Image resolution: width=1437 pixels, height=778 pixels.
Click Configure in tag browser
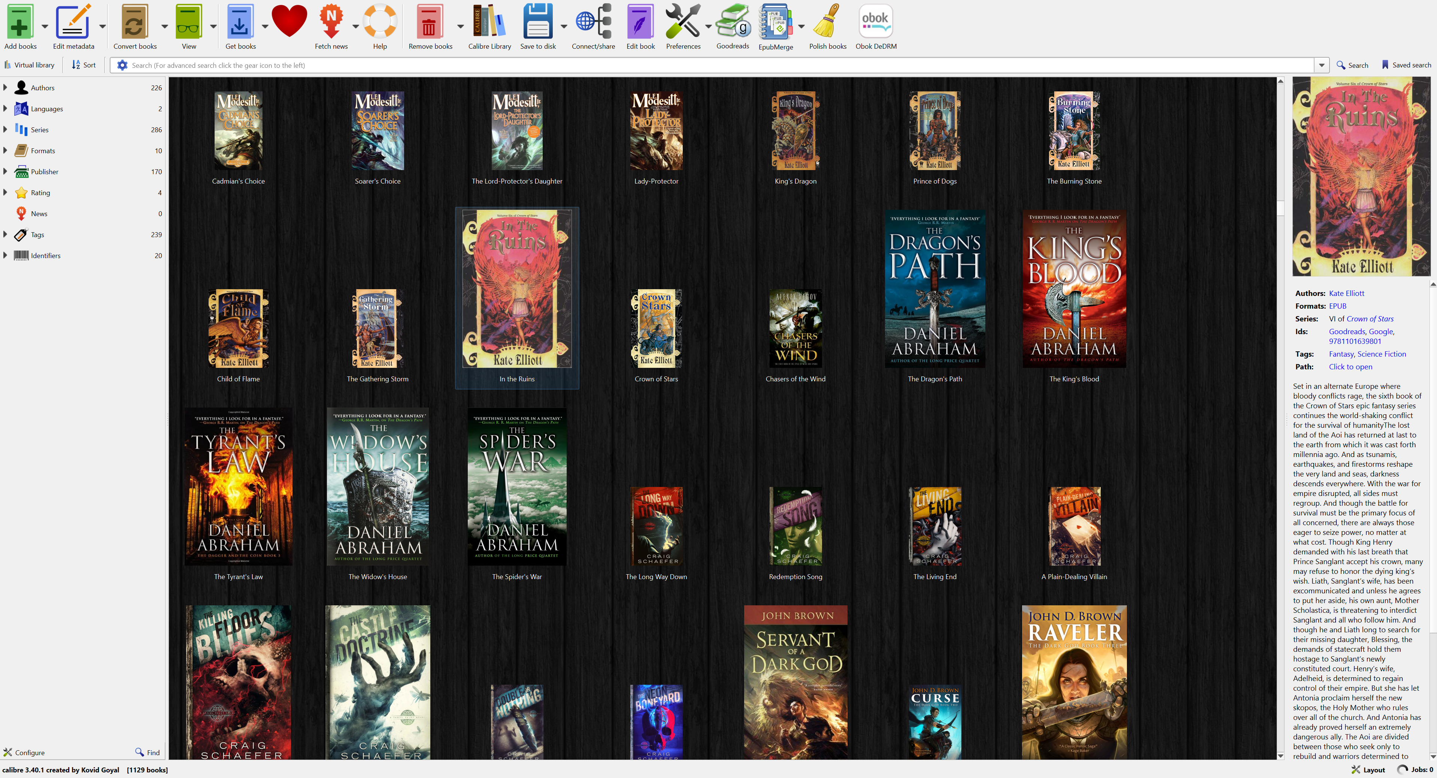(x=24, y=752)
